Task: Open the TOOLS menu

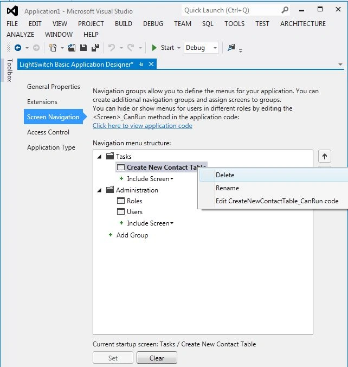Action: click(x=234, y=24)
